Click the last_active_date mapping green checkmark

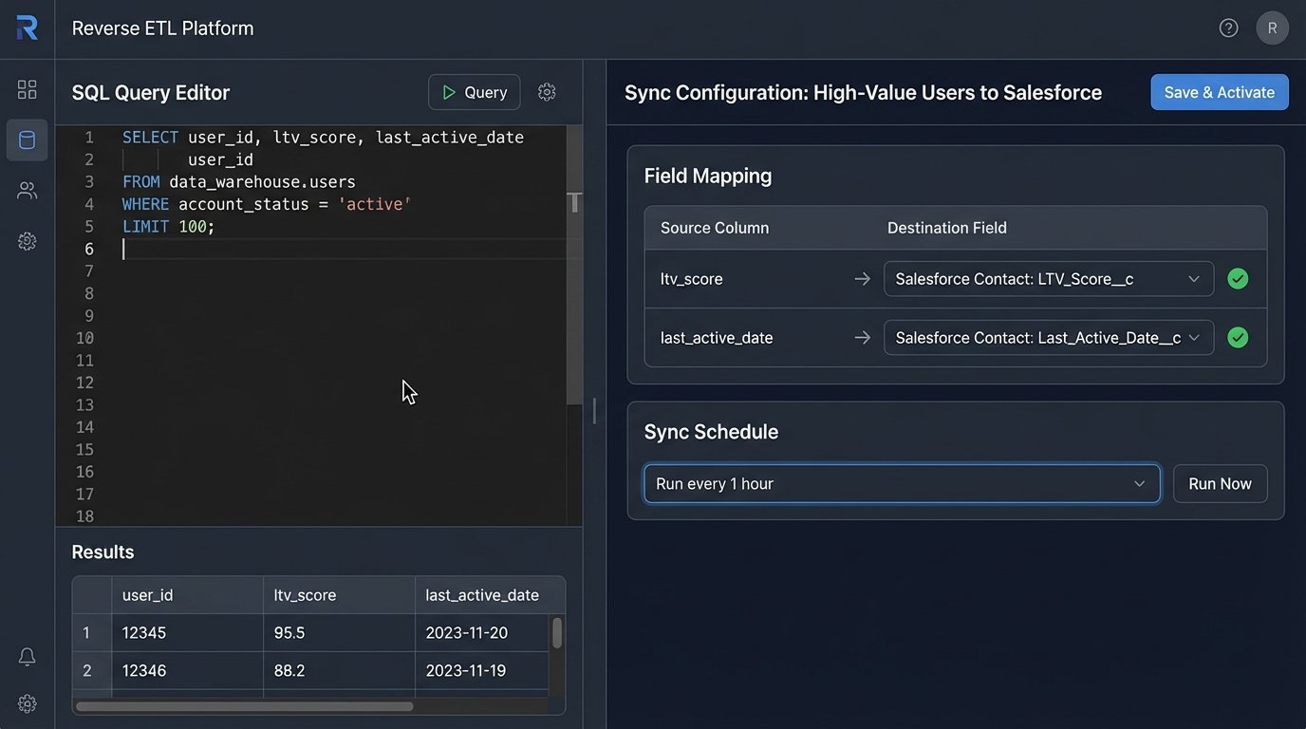pos(1238,338)
